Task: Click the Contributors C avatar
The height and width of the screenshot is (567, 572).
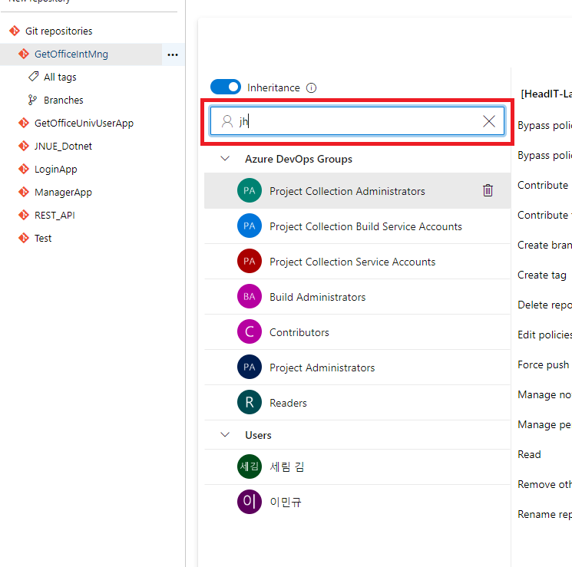Action: tap(250, 331)
